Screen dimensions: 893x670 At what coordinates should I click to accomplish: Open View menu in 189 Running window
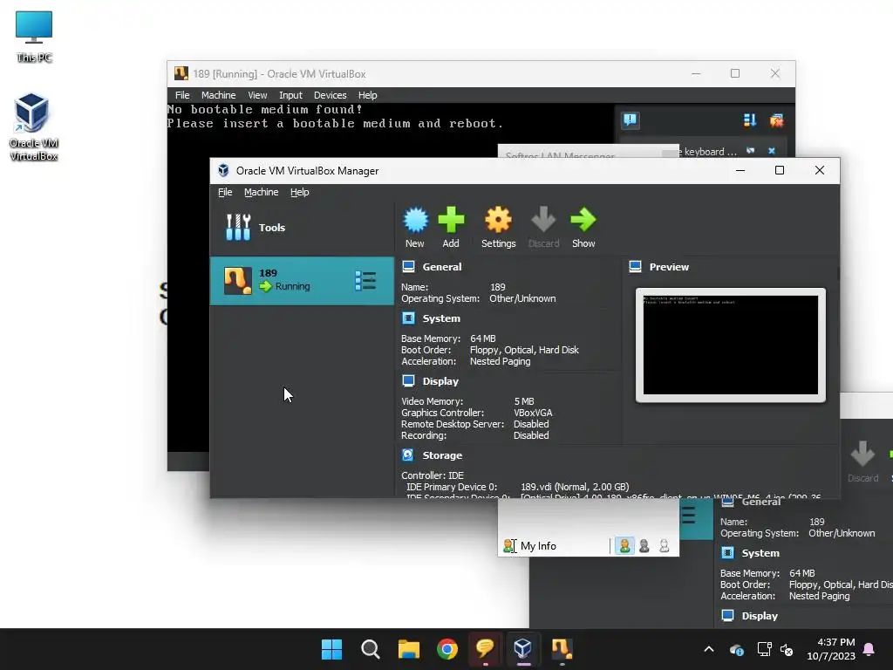point(257,95)
